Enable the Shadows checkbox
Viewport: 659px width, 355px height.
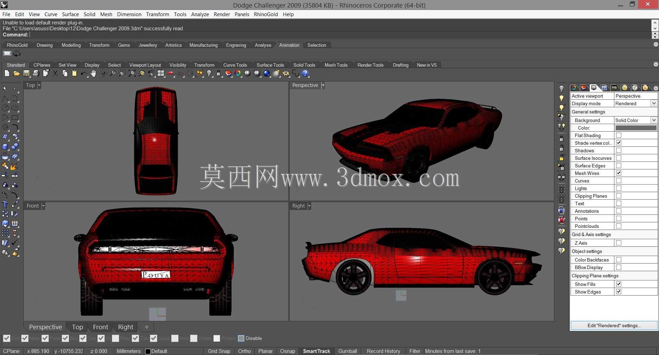[x=618, y=151]
